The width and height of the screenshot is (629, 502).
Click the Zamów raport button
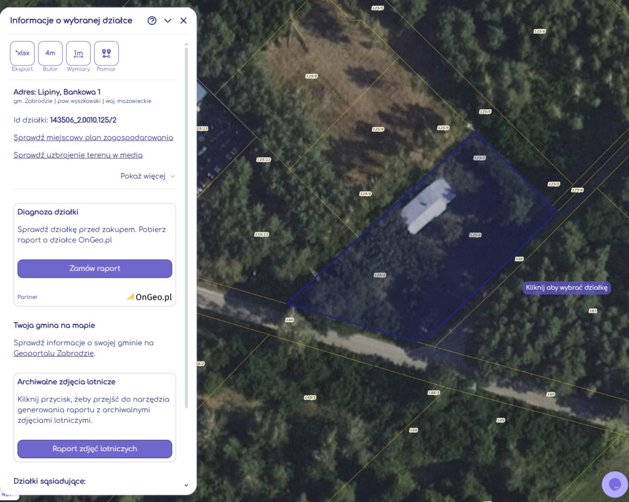tap(95, 268)
